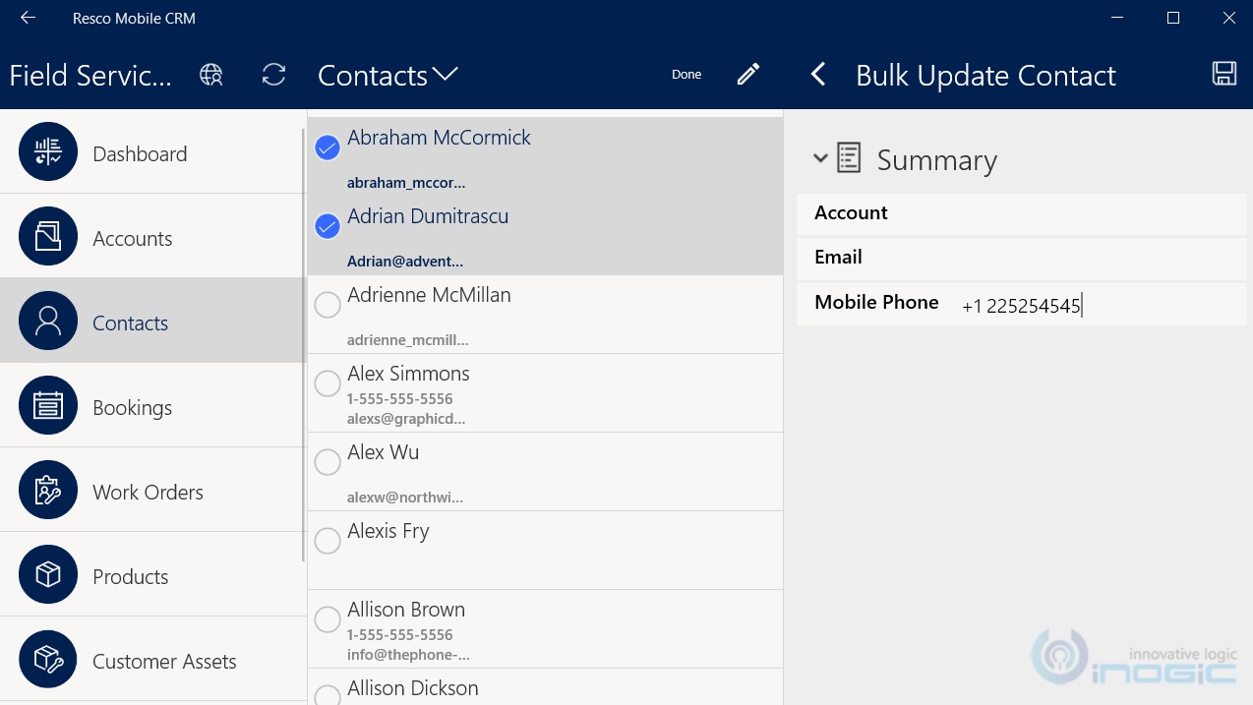Select Allison Brown checkbox circle
Screen dimensions: 1253x705
328,619
